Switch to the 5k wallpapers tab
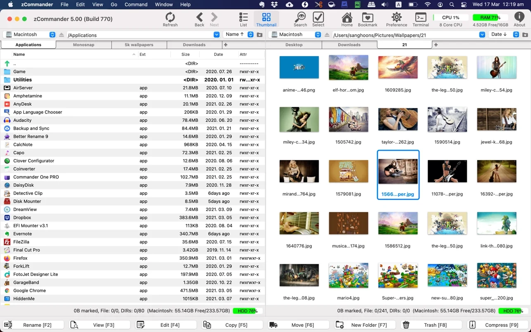Screen dimensions: 531x332 (139, 45)
